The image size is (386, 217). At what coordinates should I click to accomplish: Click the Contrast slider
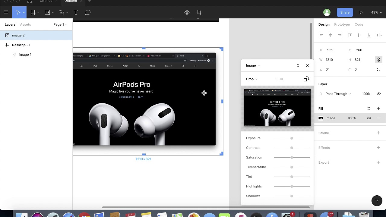(x=292, y=148)
